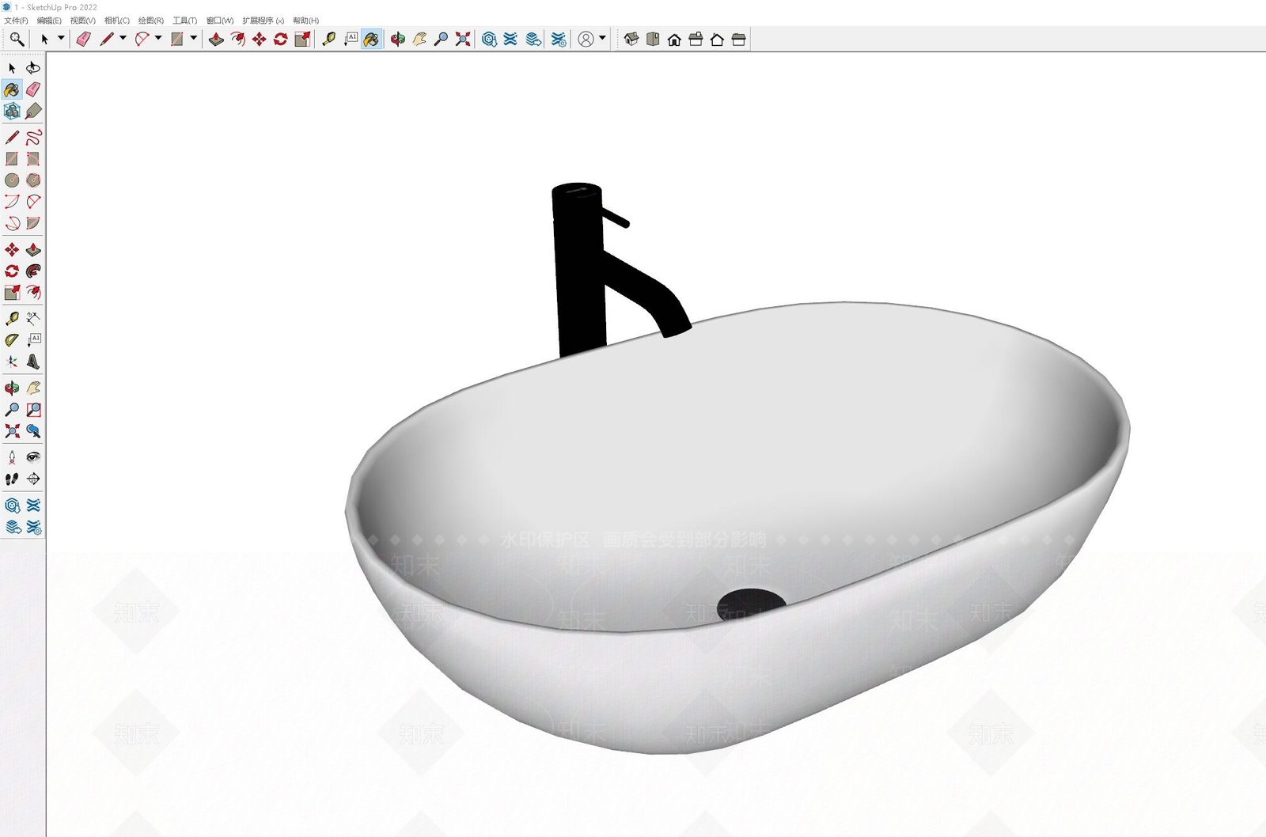Click Paint Bucket in the top toolbar
Image resolution: width=1266 pixels, height=837 pixels.
(371, 39)
